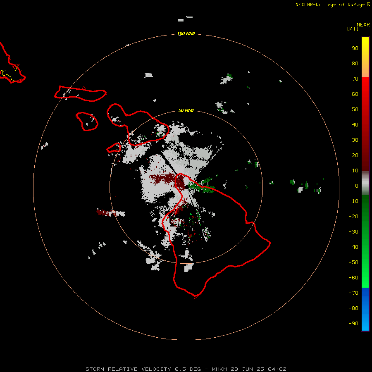The height and width of the screenshot is (372, 372).
Task: Click the NEXLAB-College of DuPage watermark text
Action: (x=333, y=5)
